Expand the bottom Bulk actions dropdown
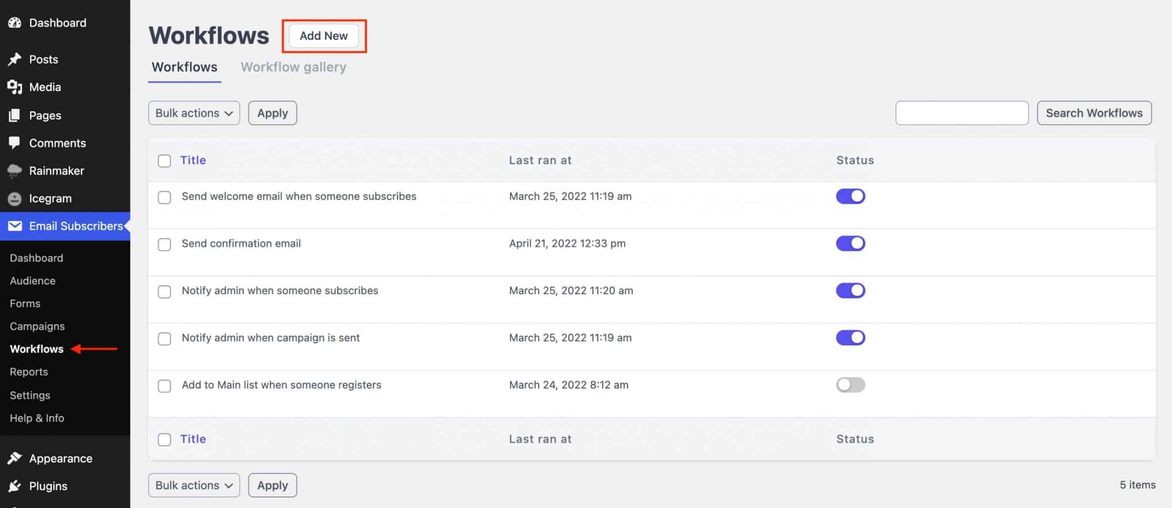 (193, 485)
